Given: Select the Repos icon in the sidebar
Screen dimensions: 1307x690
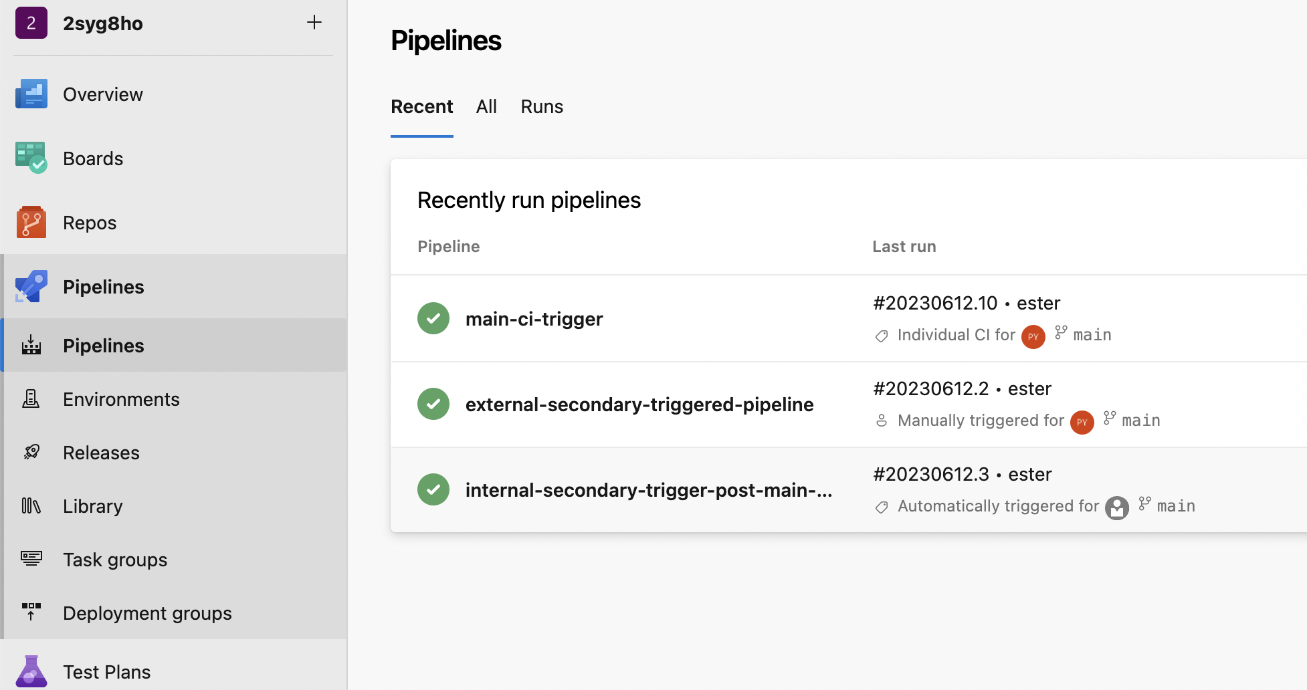Looking at the screenshot, I should pos(31,222).
